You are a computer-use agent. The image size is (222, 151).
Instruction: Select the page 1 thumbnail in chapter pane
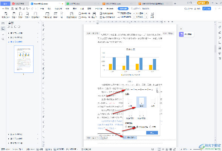click(24, 59)
